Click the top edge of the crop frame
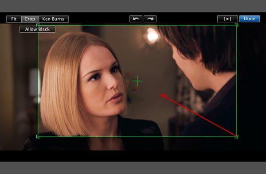 pyautogui.click(x=137, y=25)
